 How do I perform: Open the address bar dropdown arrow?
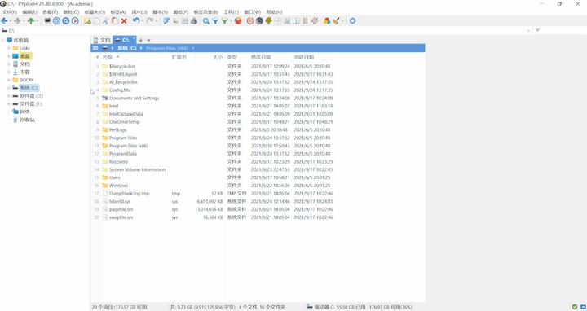coord(528,30)
